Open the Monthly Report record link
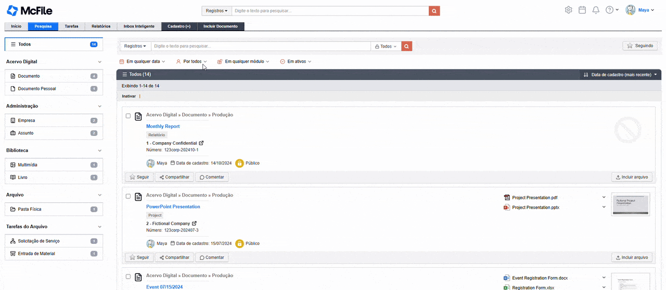Viewport: 666px width, 290px height. coord(163,126)
